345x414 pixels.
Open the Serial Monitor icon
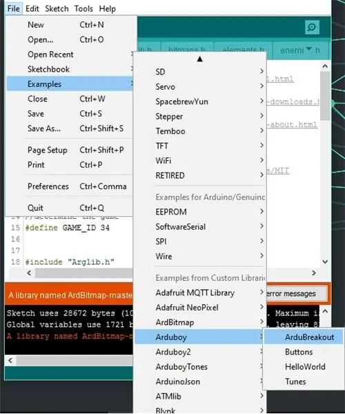click(x=312, y=27)
